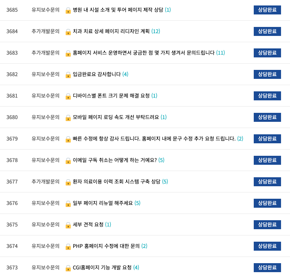The image size is (290, 278).
Task: Click lock icon on post 3680
Action: tap(68, 118)
